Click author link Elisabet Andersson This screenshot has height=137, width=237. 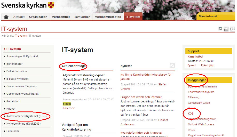pos(144,122)
